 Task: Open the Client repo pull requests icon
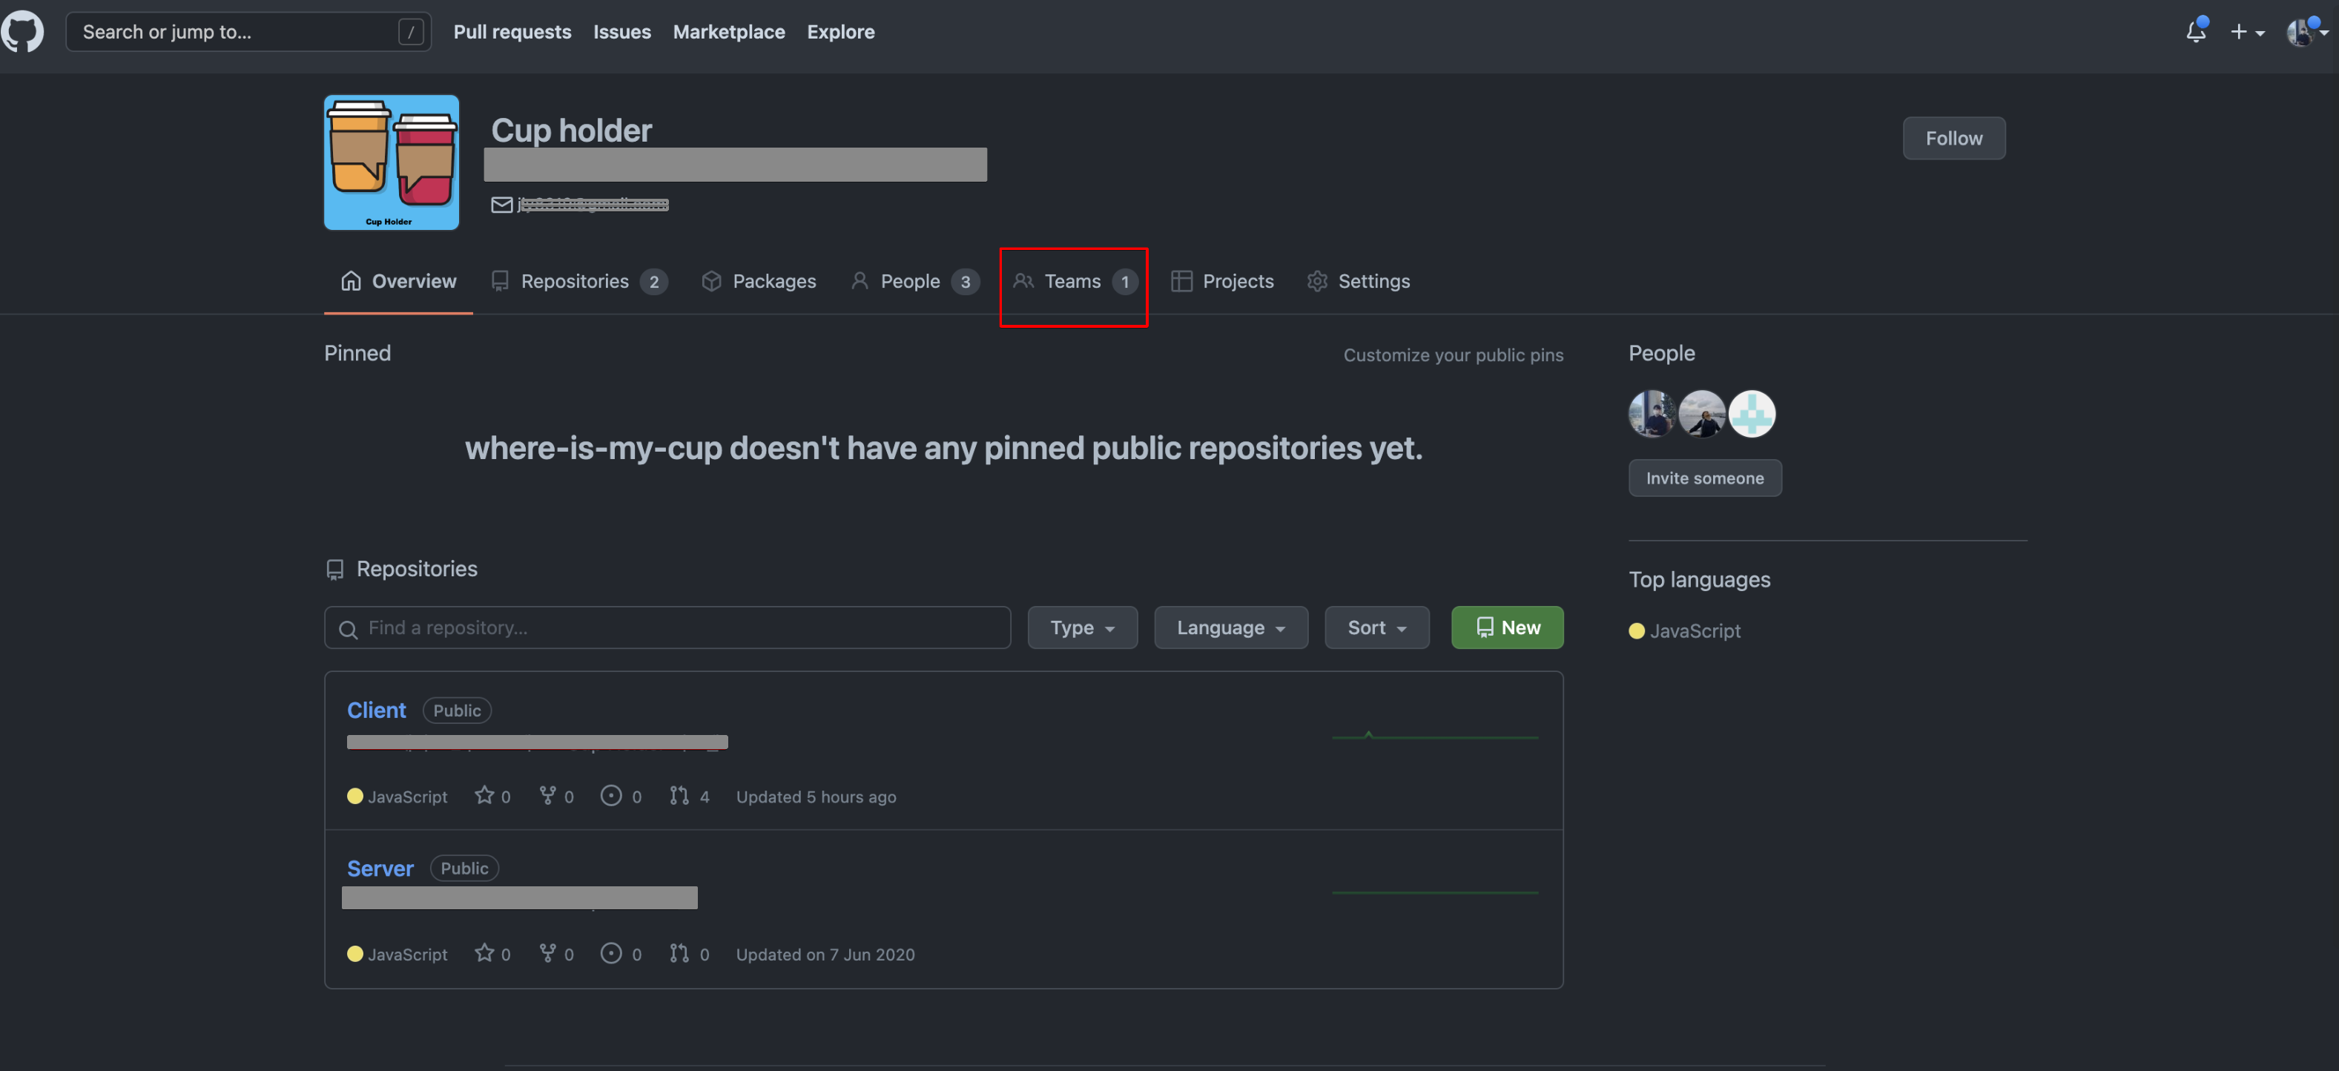(679, 796)
